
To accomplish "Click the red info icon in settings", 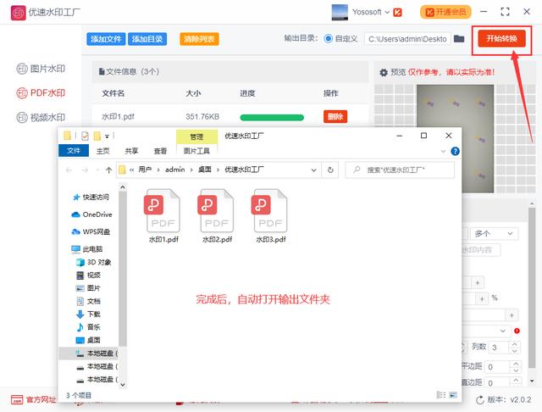I will click(x=517, y=331).
